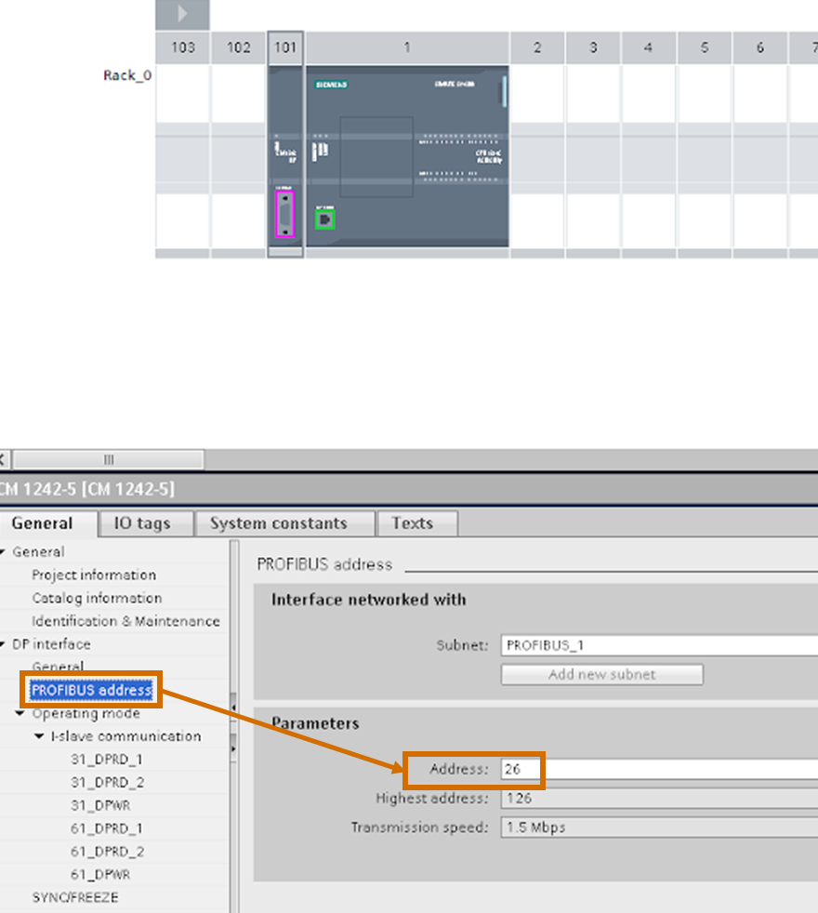Switch to the IO tags tab

(x=144, y=523)
